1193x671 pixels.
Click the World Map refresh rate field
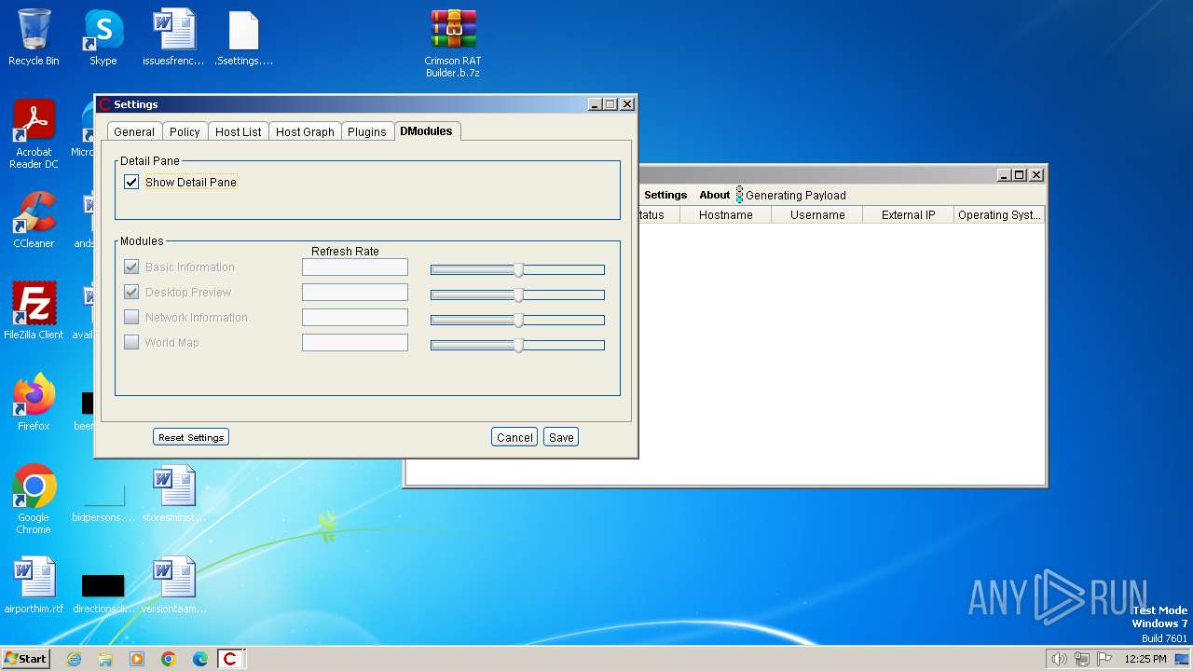[355, 343]
